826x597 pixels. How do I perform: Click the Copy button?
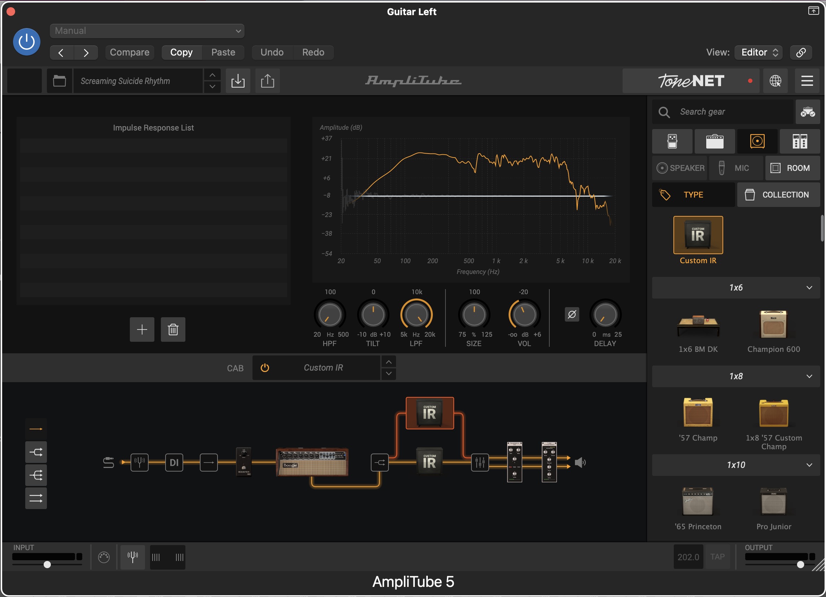[x=181, y=52]
